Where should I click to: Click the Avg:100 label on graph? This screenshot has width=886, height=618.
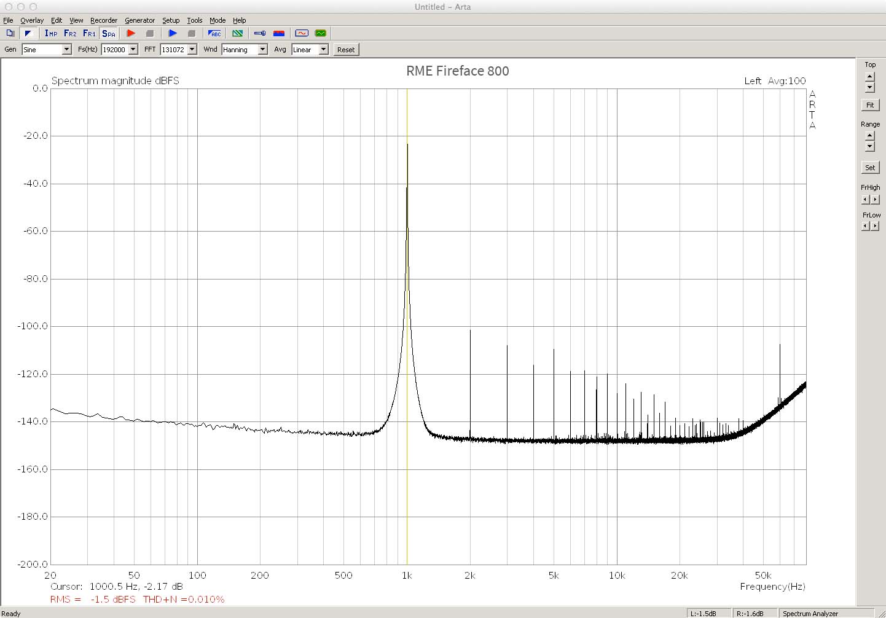tap(786, 81)
